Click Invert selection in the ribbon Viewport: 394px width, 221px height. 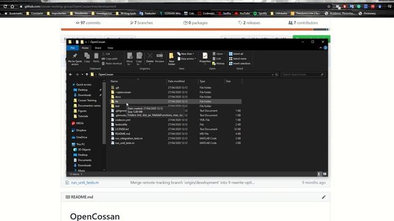coord(239,63)
